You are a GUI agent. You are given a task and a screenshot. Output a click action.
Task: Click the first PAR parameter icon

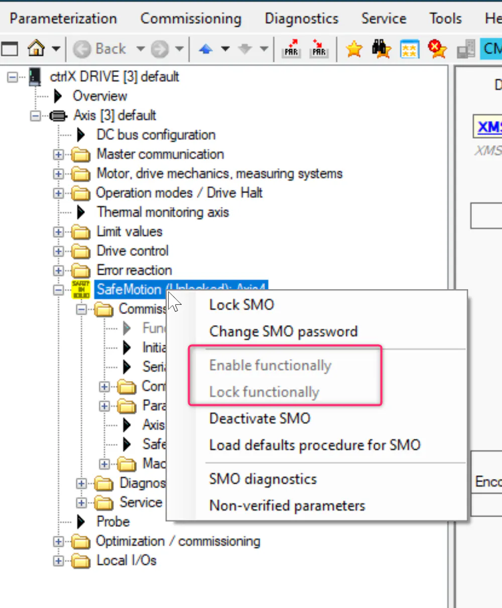point(291,49)
